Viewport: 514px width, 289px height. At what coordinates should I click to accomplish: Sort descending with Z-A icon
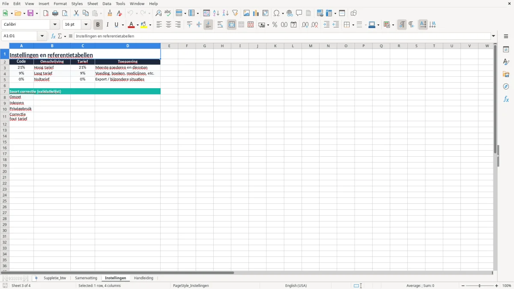[x=226, y=13]
